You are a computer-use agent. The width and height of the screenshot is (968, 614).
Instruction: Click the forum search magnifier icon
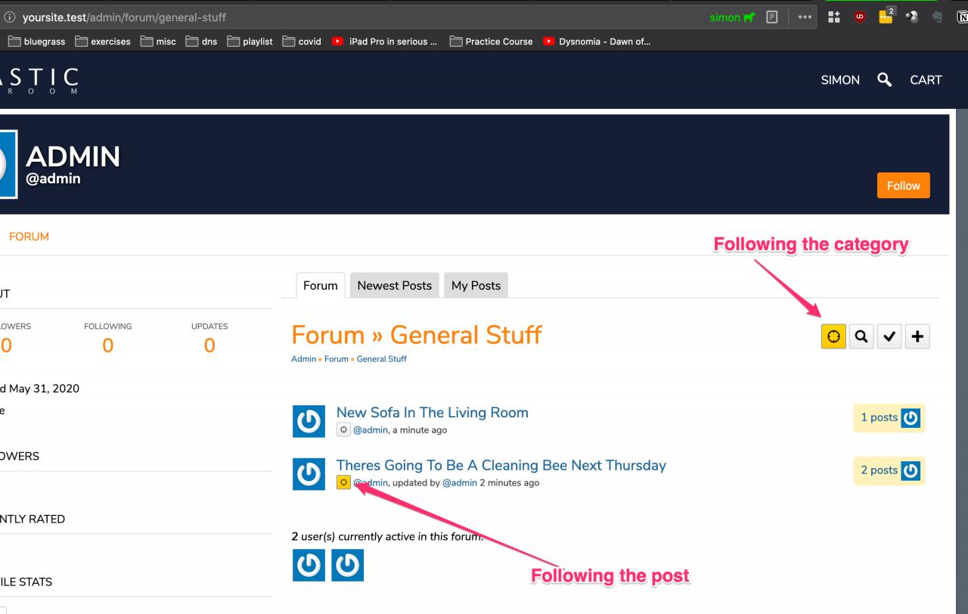[x=861, y=336]
